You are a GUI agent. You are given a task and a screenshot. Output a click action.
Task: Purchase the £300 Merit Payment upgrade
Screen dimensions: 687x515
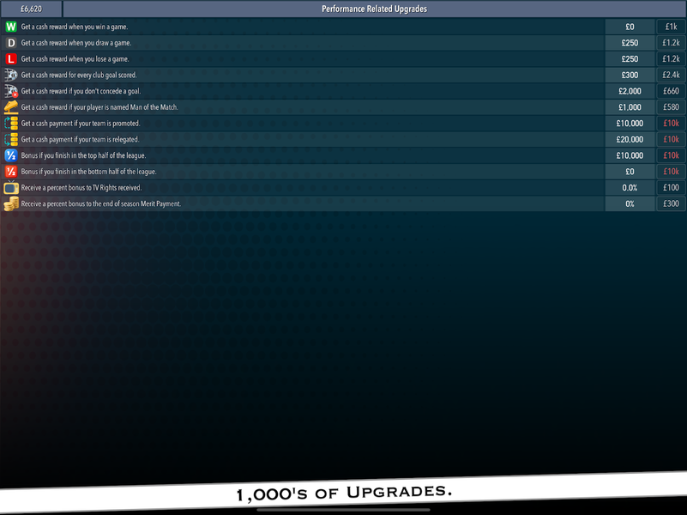(671, 203)
